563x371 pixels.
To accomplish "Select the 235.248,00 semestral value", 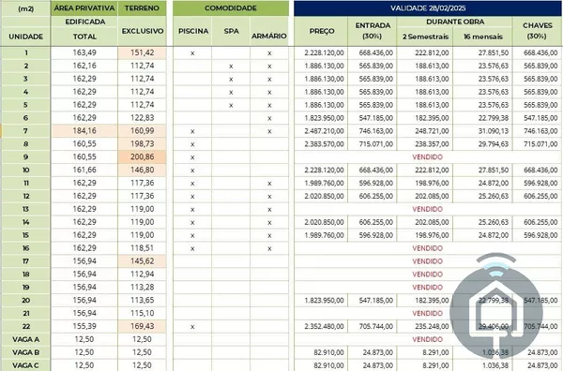I will pos(432,327).
